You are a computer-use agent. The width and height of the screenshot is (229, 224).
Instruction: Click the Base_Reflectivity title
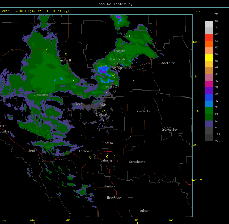point(114,4)
